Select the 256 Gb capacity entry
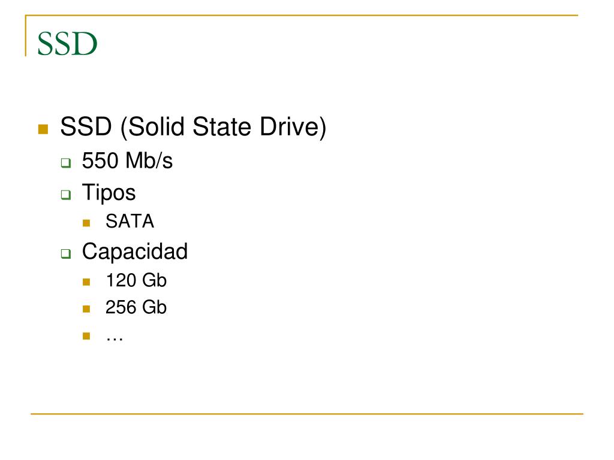The width and height of the screenshot is (614, 460). 136,307
